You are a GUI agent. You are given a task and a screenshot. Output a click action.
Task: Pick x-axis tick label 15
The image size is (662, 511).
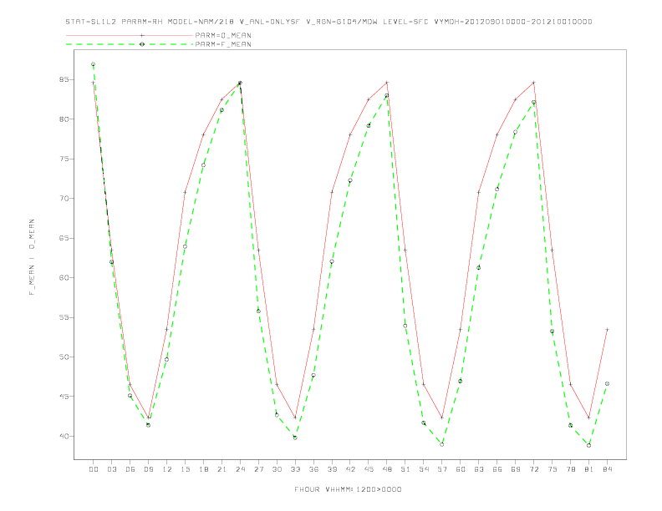pos(185,469)
